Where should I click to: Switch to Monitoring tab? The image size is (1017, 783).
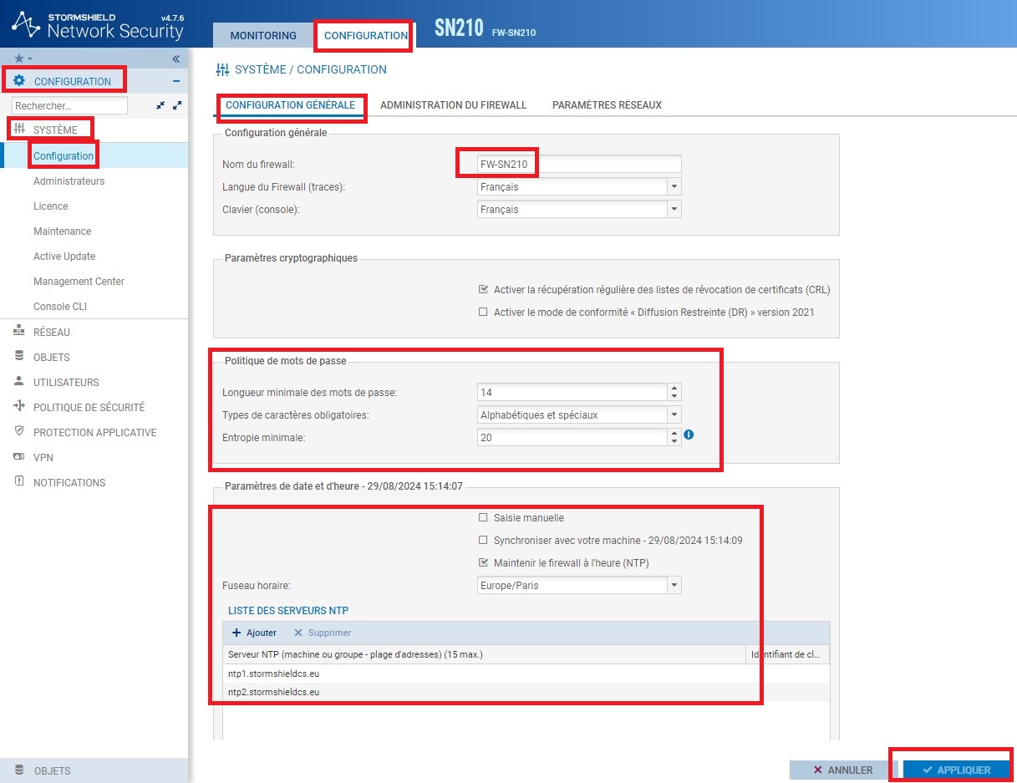263,35
